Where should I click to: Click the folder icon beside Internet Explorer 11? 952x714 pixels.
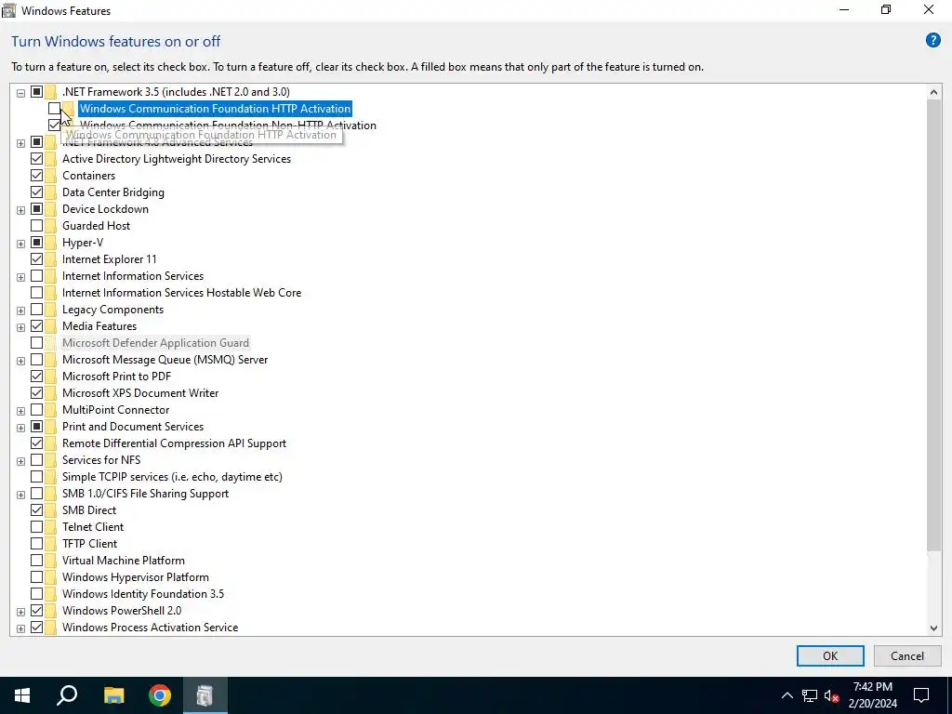[50, 259]
